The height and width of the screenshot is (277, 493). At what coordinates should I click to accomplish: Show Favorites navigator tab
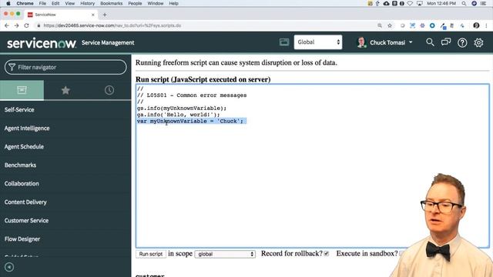coord(65,91)
